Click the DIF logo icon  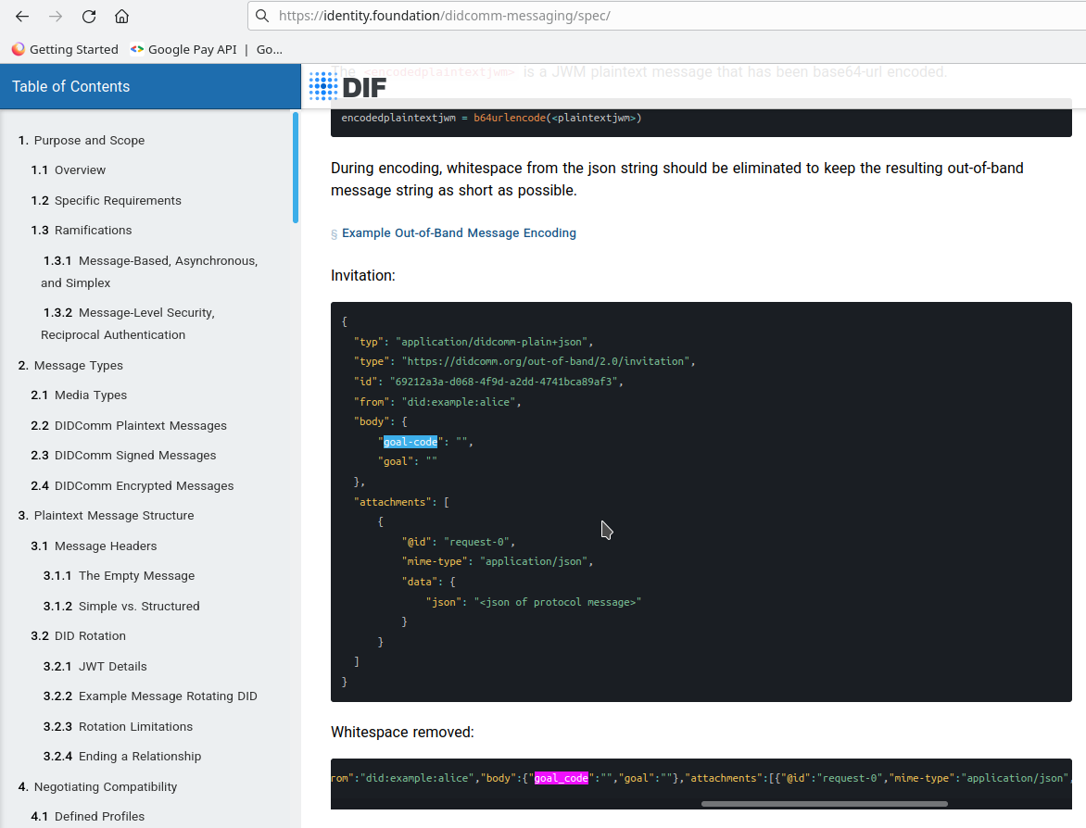(322, 86)
